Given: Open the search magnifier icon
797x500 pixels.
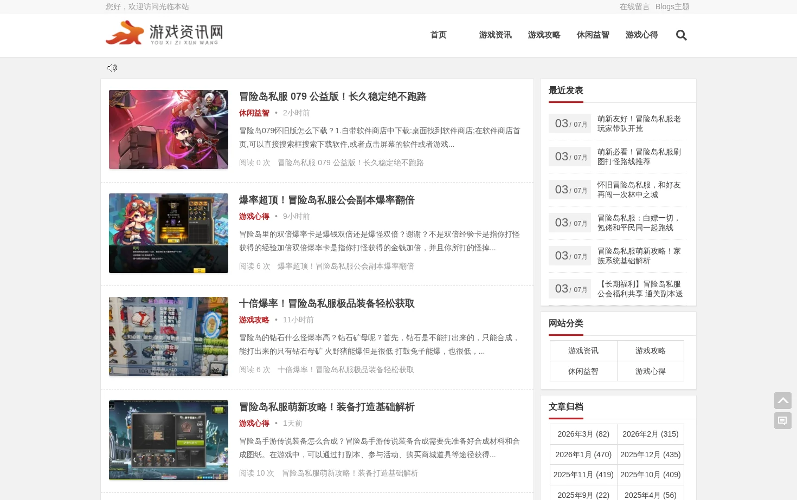Looking at the screenshot, I should tap(682, 35).
